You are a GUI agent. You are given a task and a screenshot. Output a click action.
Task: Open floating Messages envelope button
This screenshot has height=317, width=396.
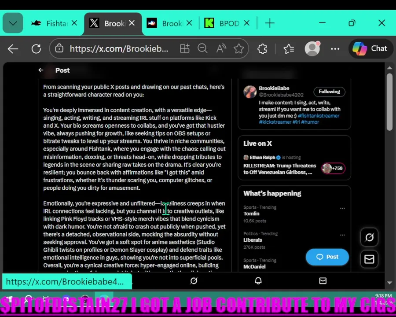coord(369,259)
